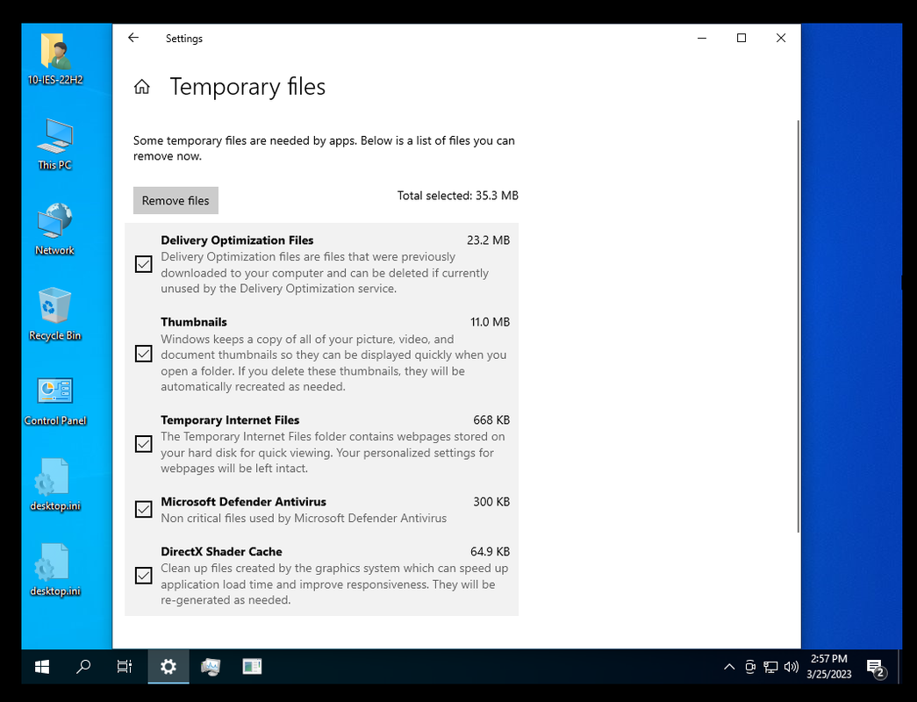Screen dimensions: 917x702
Task: Select the Recycle Bin icon
Action: [55, 314]
